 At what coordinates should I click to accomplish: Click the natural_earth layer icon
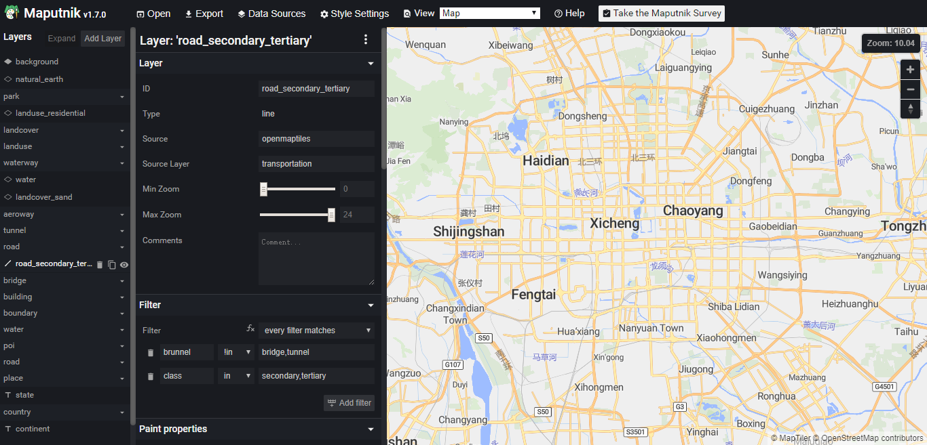tap(8, 79)
